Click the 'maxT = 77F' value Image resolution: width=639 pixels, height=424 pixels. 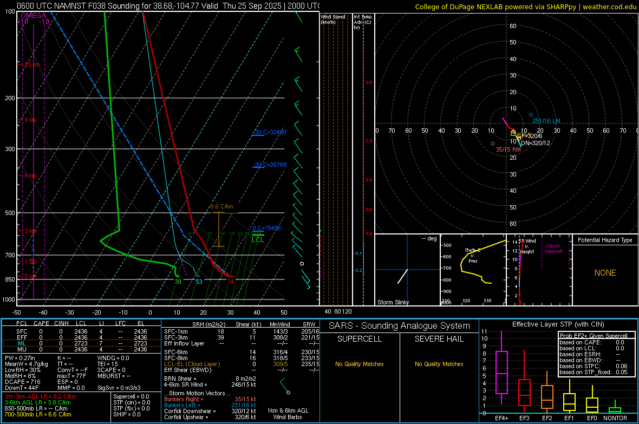point(71,376)
